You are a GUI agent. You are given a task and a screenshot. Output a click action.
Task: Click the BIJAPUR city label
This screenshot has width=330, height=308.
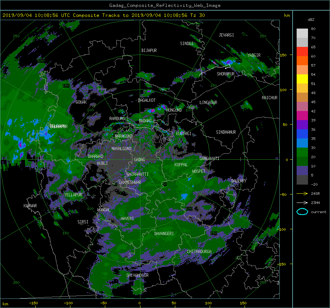pyautogui.click(x=149, y=51)
